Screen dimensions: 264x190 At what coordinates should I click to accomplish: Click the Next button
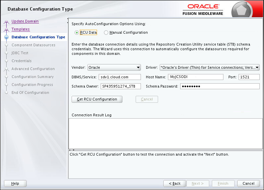coord(198,183)
